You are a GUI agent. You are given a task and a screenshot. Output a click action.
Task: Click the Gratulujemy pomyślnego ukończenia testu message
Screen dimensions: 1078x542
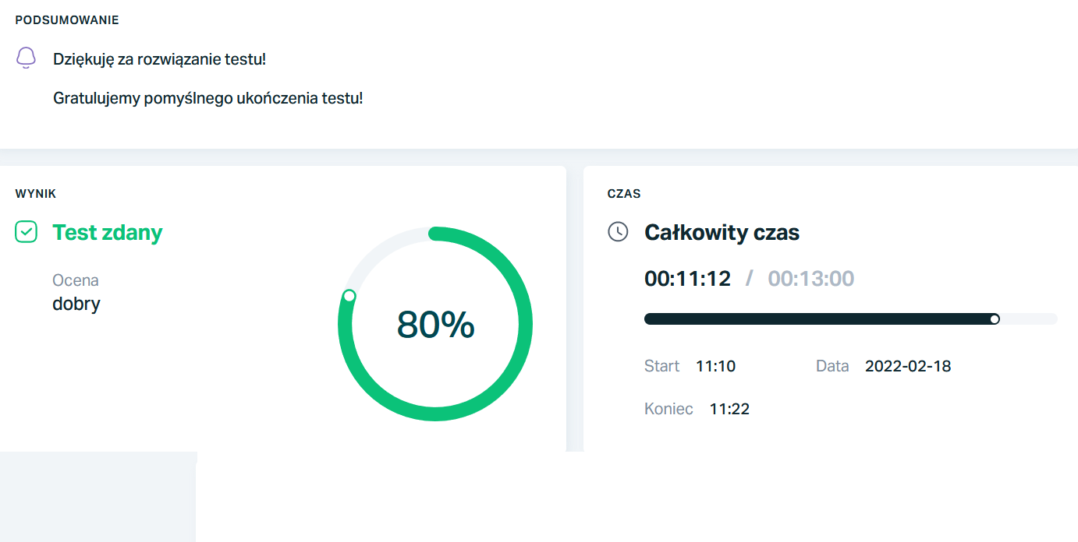pos(207,98)
